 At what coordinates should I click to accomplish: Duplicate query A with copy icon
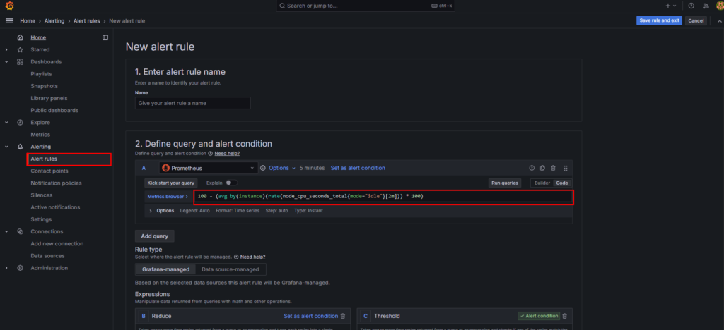click(542, 168)
